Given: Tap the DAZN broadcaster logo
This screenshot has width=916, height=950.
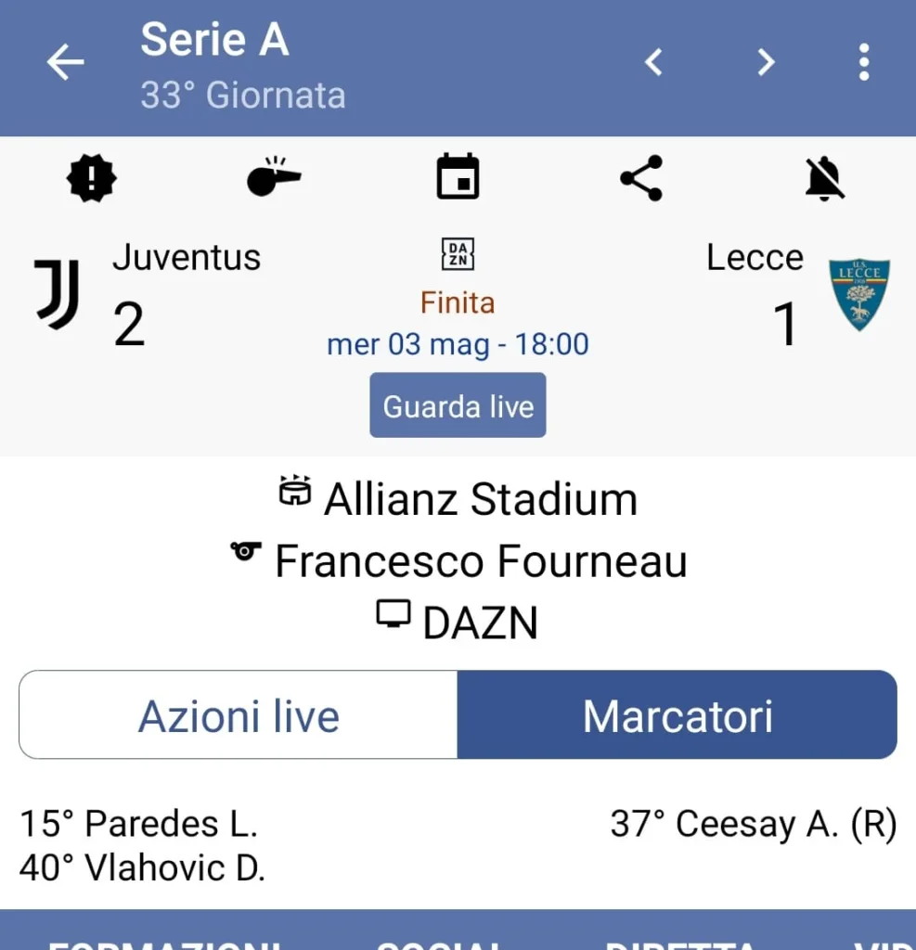Looking at the screenshot, I should click(x=458, y=254).
